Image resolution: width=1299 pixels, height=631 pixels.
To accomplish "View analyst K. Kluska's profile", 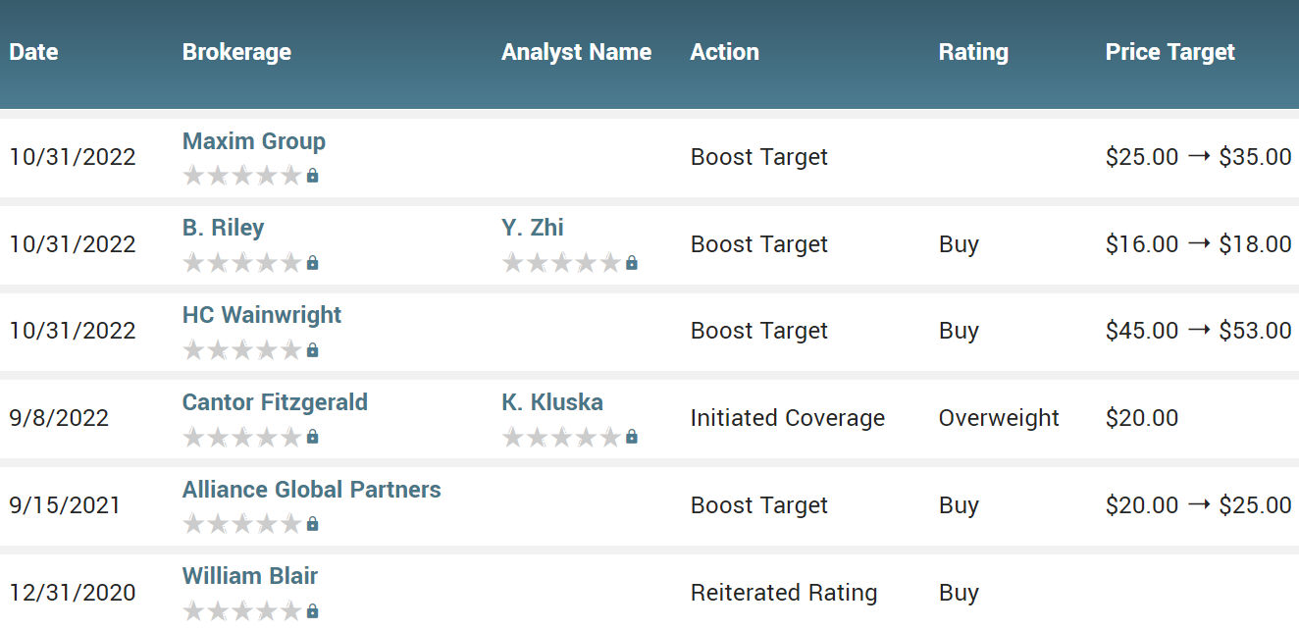I will [551, 402].
